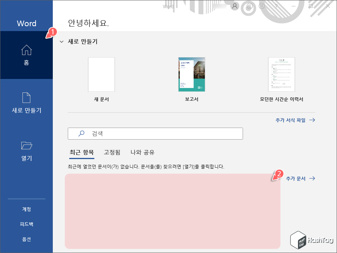
Task: Open the 옵션 settings entry
Action: pos(26,239)
